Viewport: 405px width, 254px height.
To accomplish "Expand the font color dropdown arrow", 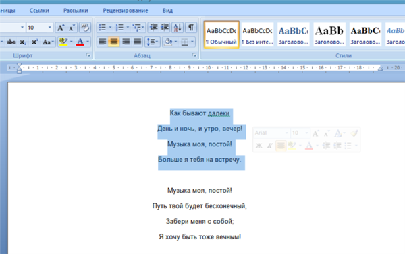I will click(88, 42).
